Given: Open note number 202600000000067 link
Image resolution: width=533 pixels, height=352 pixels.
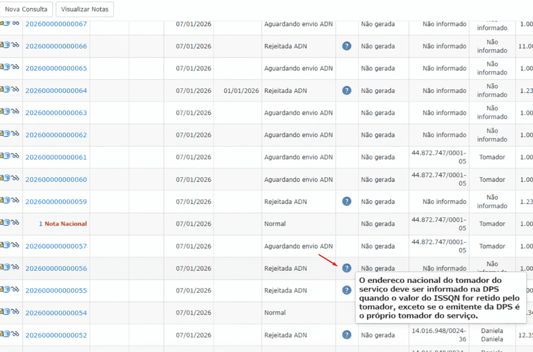Looking at the screenshot, I should point(56,24).
